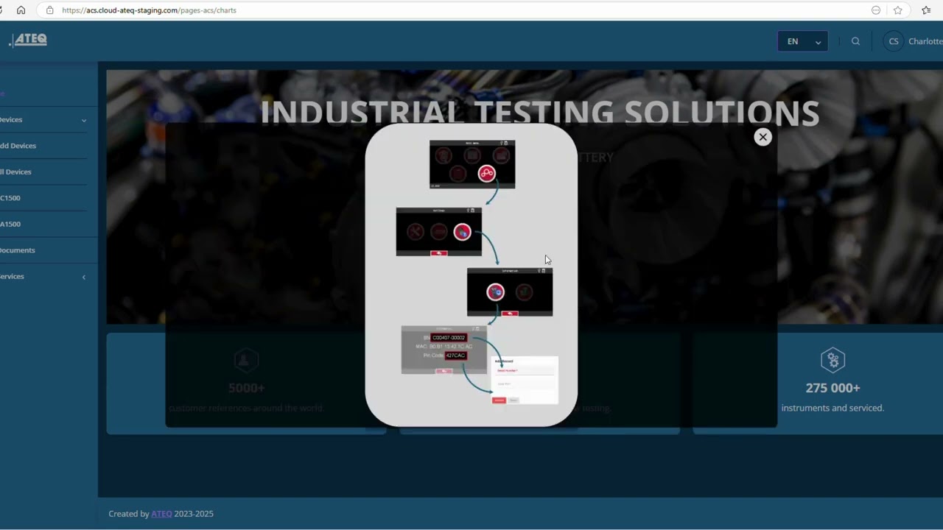The image size is (943, 530).
Task: Click the Charlotte user name
Action: pyautogui.click(x=925, y=41)
